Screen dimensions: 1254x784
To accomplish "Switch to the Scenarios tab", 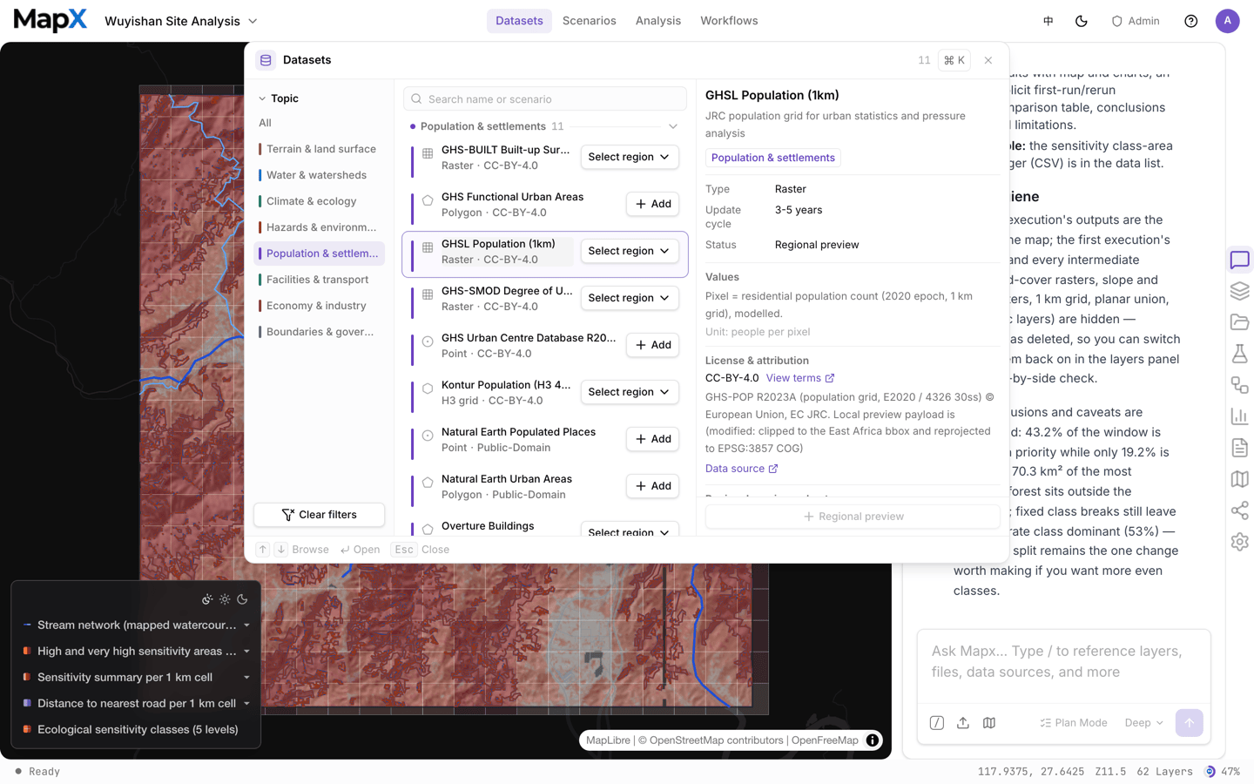I will 590,21.
